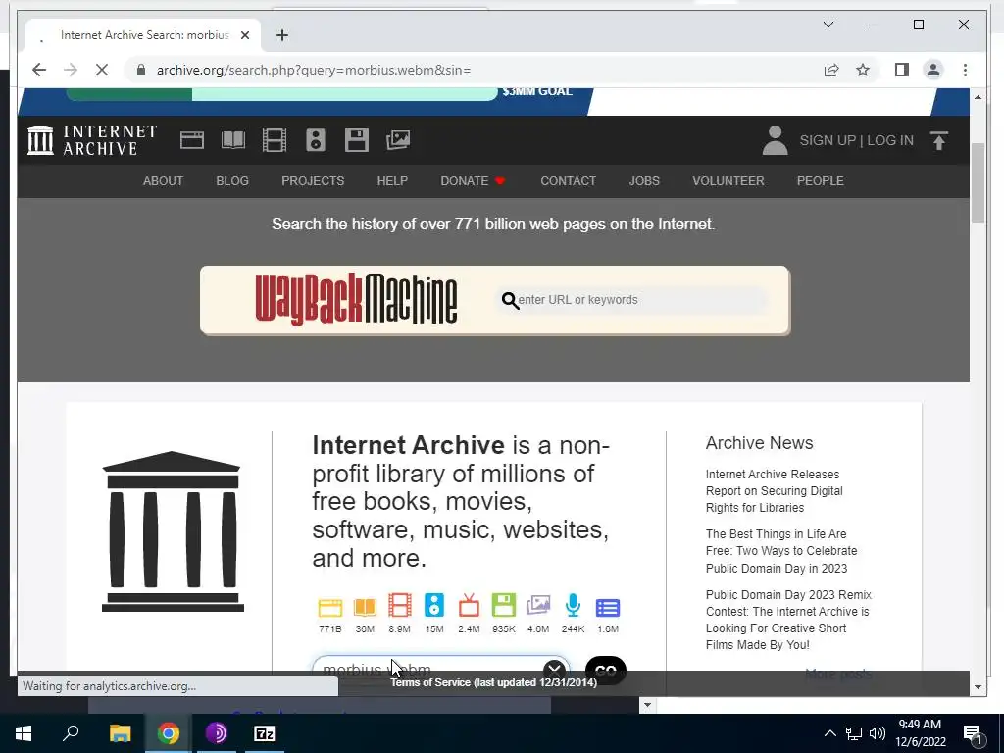This screenshot has width=1004, height=753.
Task: Click the yellow web pages icon labeled 771B
Action: pyautogui.click(x=330, y=607)
